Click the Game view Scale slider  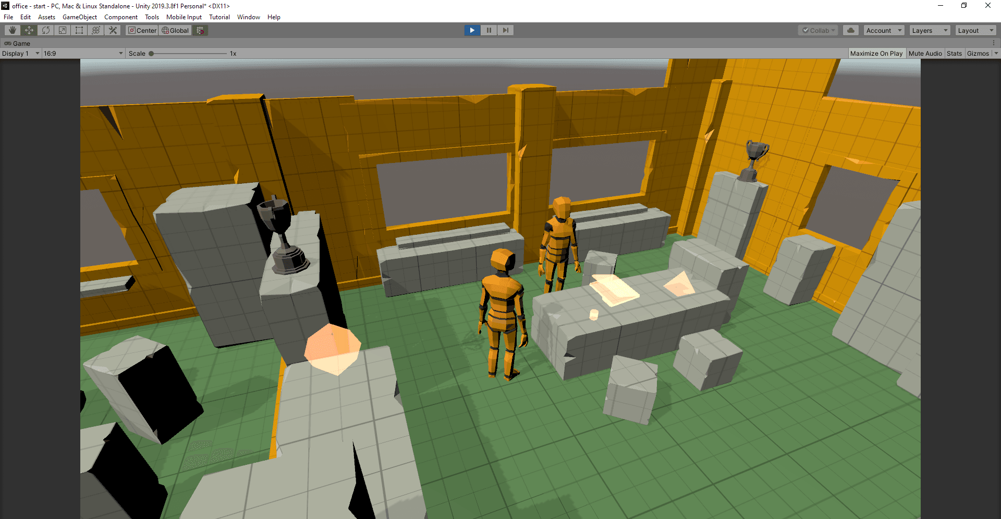pyautogui.click(x=188, y=53)
